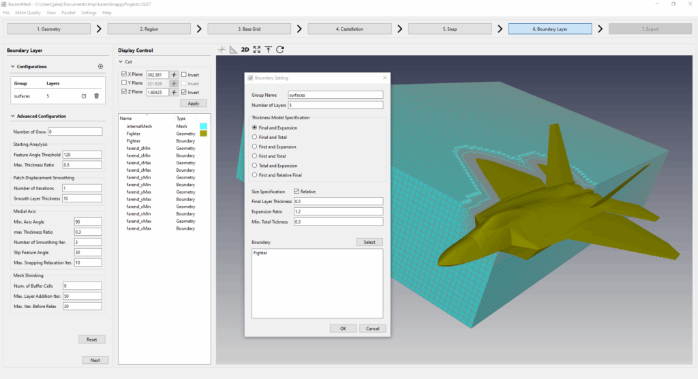Enable the Y Plane cut checkbox

point(123,83)
